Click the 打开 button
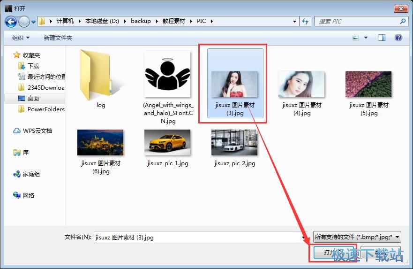 click(x=333, y=253)
